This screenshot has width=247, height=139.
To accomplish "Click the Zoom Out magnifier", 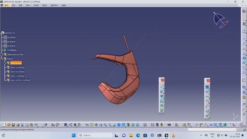I will [x=110, y=125].
